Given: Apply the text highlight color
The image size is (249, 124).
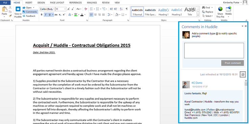Looking at the screenshot, I should [76, 14].
